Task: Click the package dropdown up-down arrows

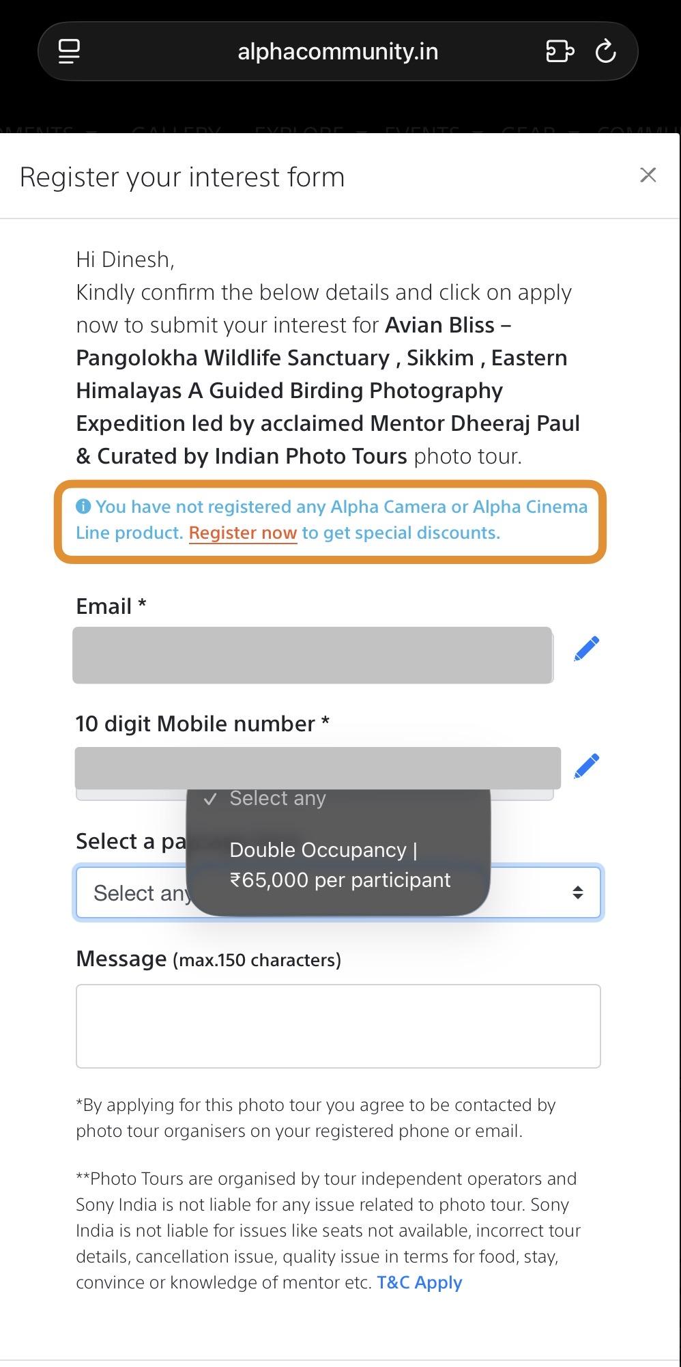Action: click(577, 892)
